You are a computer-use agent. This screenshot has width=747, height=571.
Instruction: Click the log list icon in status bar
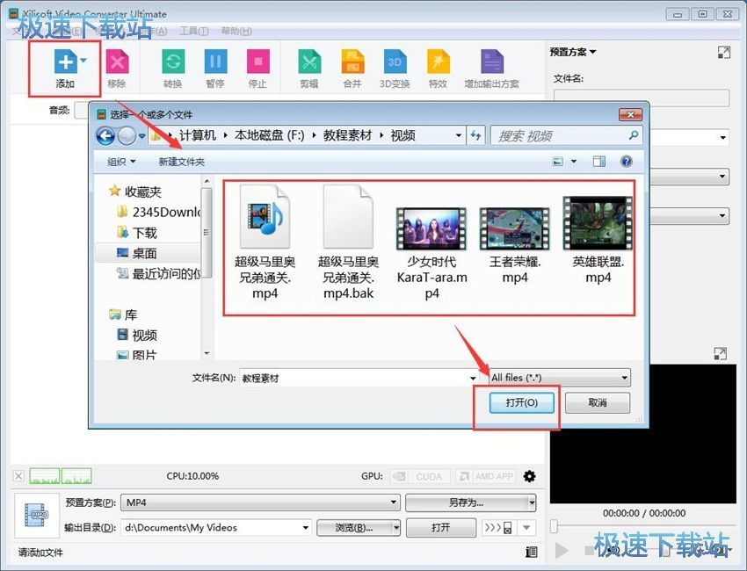(531, 552)
